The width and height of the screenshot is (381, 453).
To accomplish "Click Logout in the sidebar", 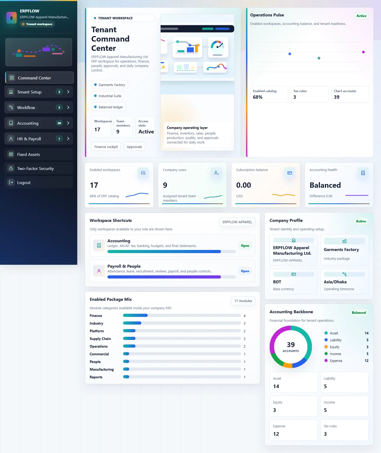I will [39, 182].
